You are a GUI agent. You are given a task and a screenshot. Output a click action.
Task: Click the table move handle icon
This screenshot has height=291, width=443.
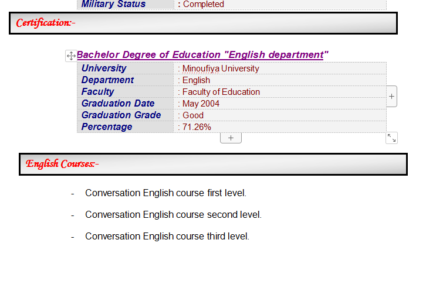pyautogui.click(x=70, y=56)
